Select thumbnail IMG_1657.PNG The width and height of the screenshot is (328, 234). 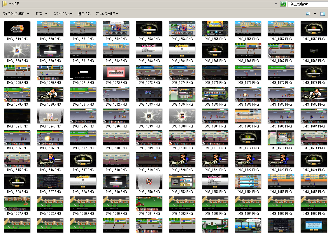point(17,203)
